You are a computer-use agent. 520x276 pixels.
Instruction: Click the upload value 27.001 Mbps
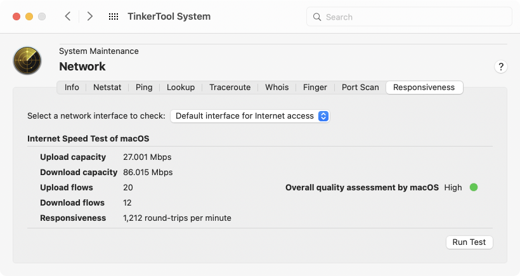147,157
